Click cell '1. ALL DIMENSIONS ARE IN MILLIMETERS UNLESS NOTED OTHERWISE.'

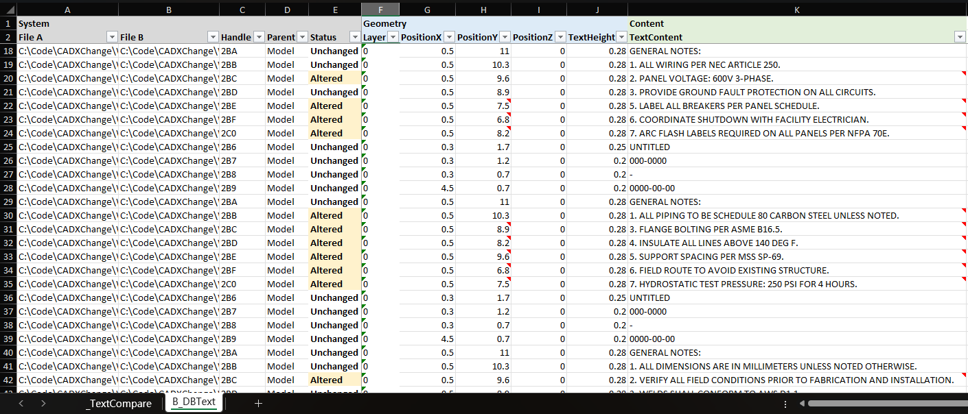(x=797, y=366)
